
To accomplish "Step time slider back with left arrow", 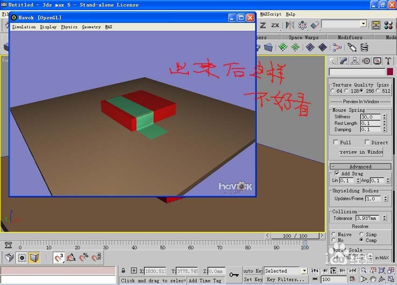I will pos(268,235).
